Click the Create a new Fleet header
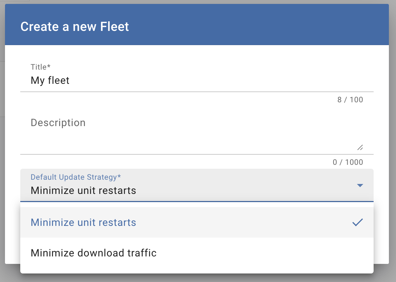The image size is (396, 282). (75, 26)
